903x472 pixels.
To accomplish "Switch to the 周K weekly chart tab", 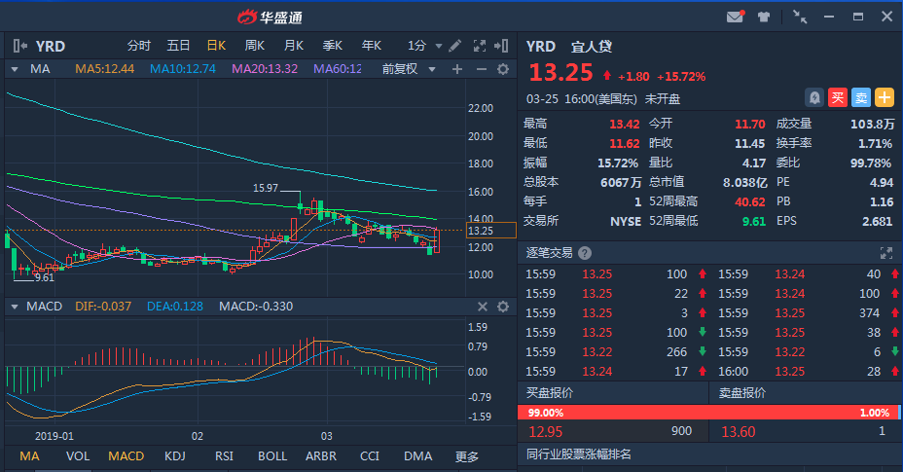I will coord(255,46).
